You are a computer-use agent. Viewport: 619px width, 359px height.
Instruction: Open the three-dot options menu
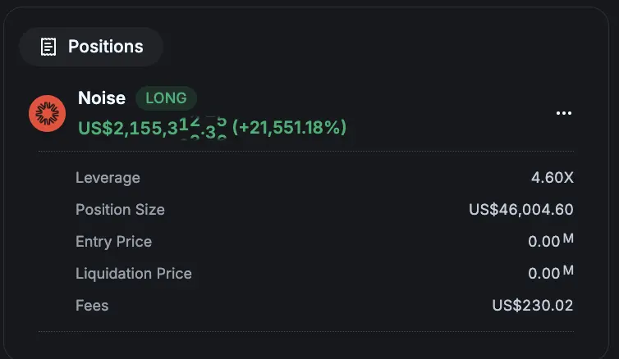pos(564,113)
